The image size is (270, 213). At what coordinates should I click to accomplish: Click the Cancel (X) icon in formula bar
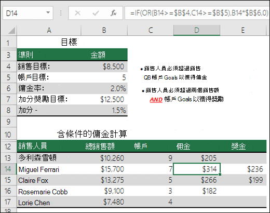click(77, 13)
